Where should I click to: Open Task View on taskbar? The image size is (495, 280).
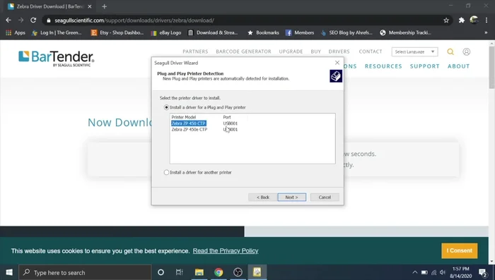[x=179, y=272]
